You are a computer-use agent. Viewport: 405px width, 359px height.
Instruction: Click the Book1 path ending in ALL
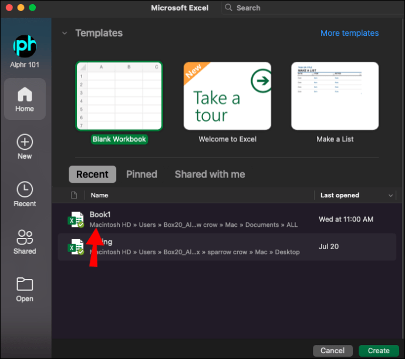[x=194, y=225]
